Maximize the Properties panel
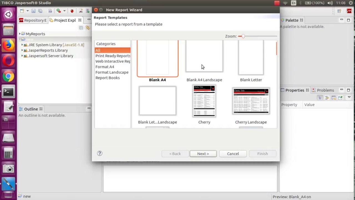The height and width of the screenshot is (200, 355). [x=348, y=90]
